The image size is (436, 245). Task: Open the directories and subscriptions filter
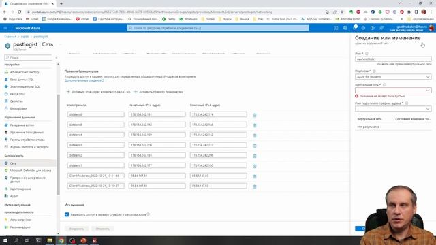pos(345,28)
